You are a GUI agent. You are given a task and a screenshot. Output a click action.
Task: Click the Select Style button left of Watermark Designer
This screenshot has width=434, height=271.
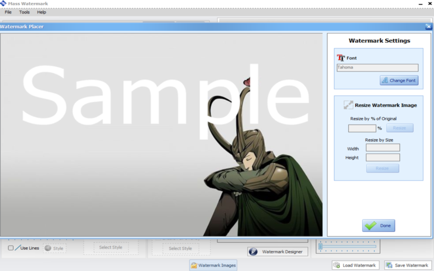(x=181, y=249)
